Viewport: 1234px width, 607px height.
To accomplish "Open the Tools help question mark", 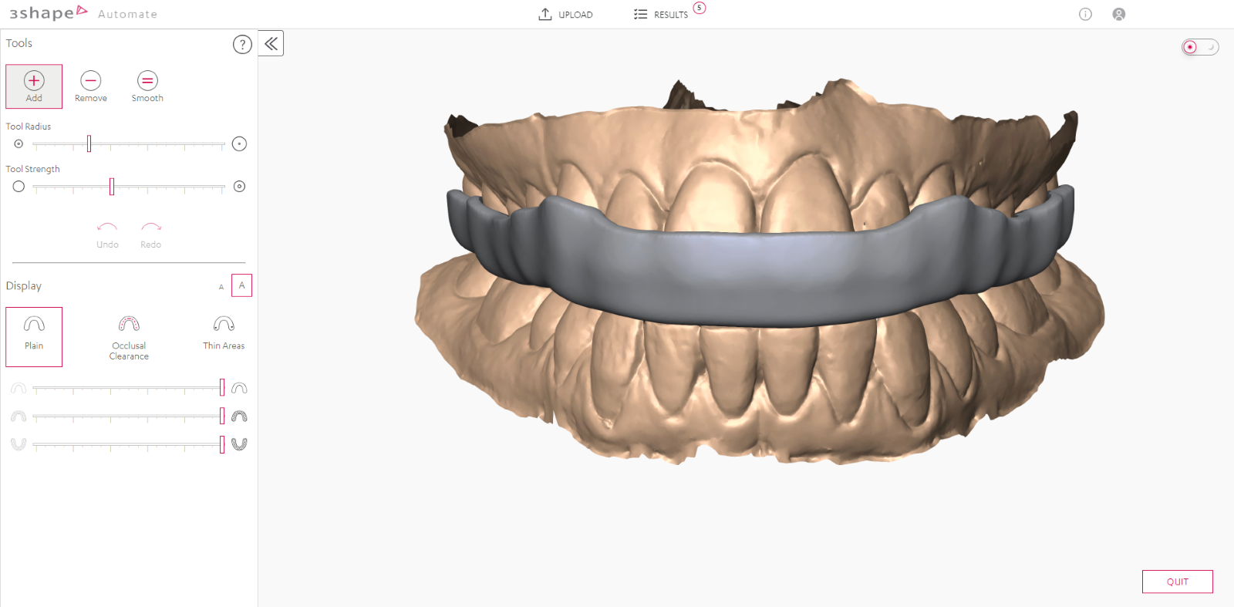I will tap(242, 45).
